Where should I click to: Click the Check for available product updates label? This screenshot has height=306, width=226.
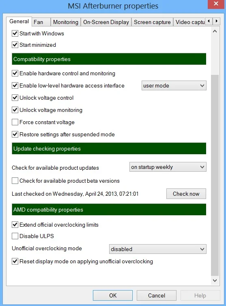click(55, 168)
